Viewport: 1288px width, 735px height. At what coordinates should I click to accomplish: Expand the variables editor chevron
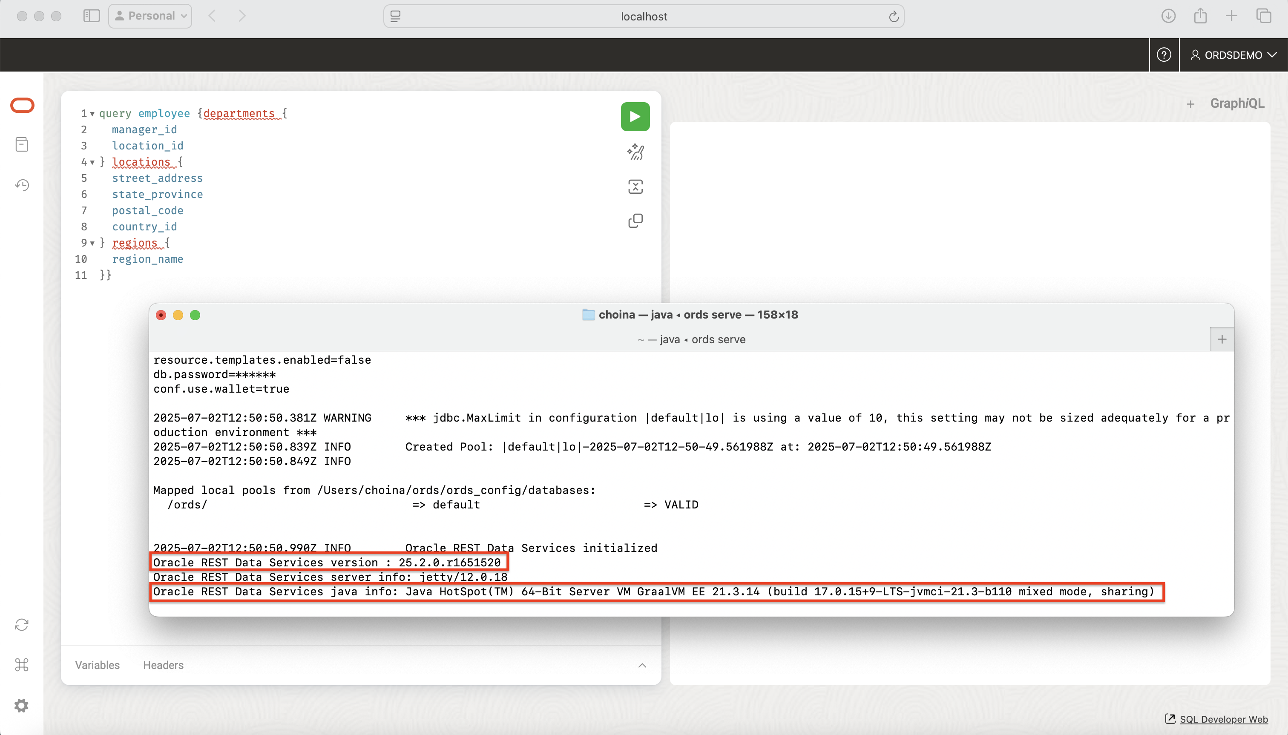[642, 665]
